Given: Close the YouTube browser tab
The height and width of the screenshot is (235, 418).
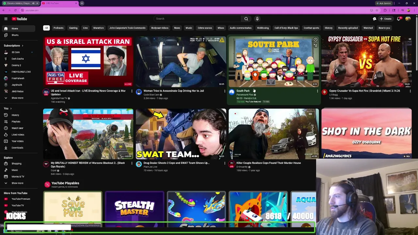Looking at the screenshot, I should (x=76, y=3).
